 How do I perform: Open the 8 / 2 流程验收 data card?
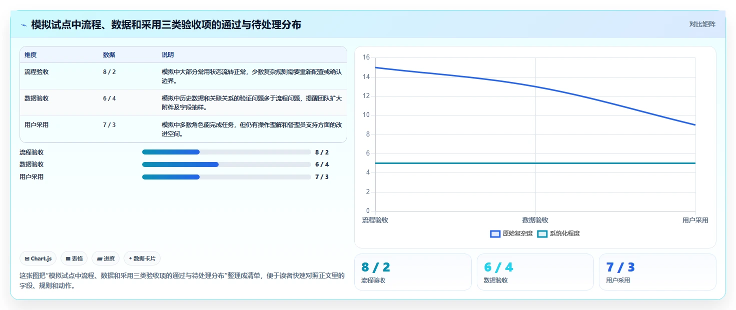tap(413, 272)
